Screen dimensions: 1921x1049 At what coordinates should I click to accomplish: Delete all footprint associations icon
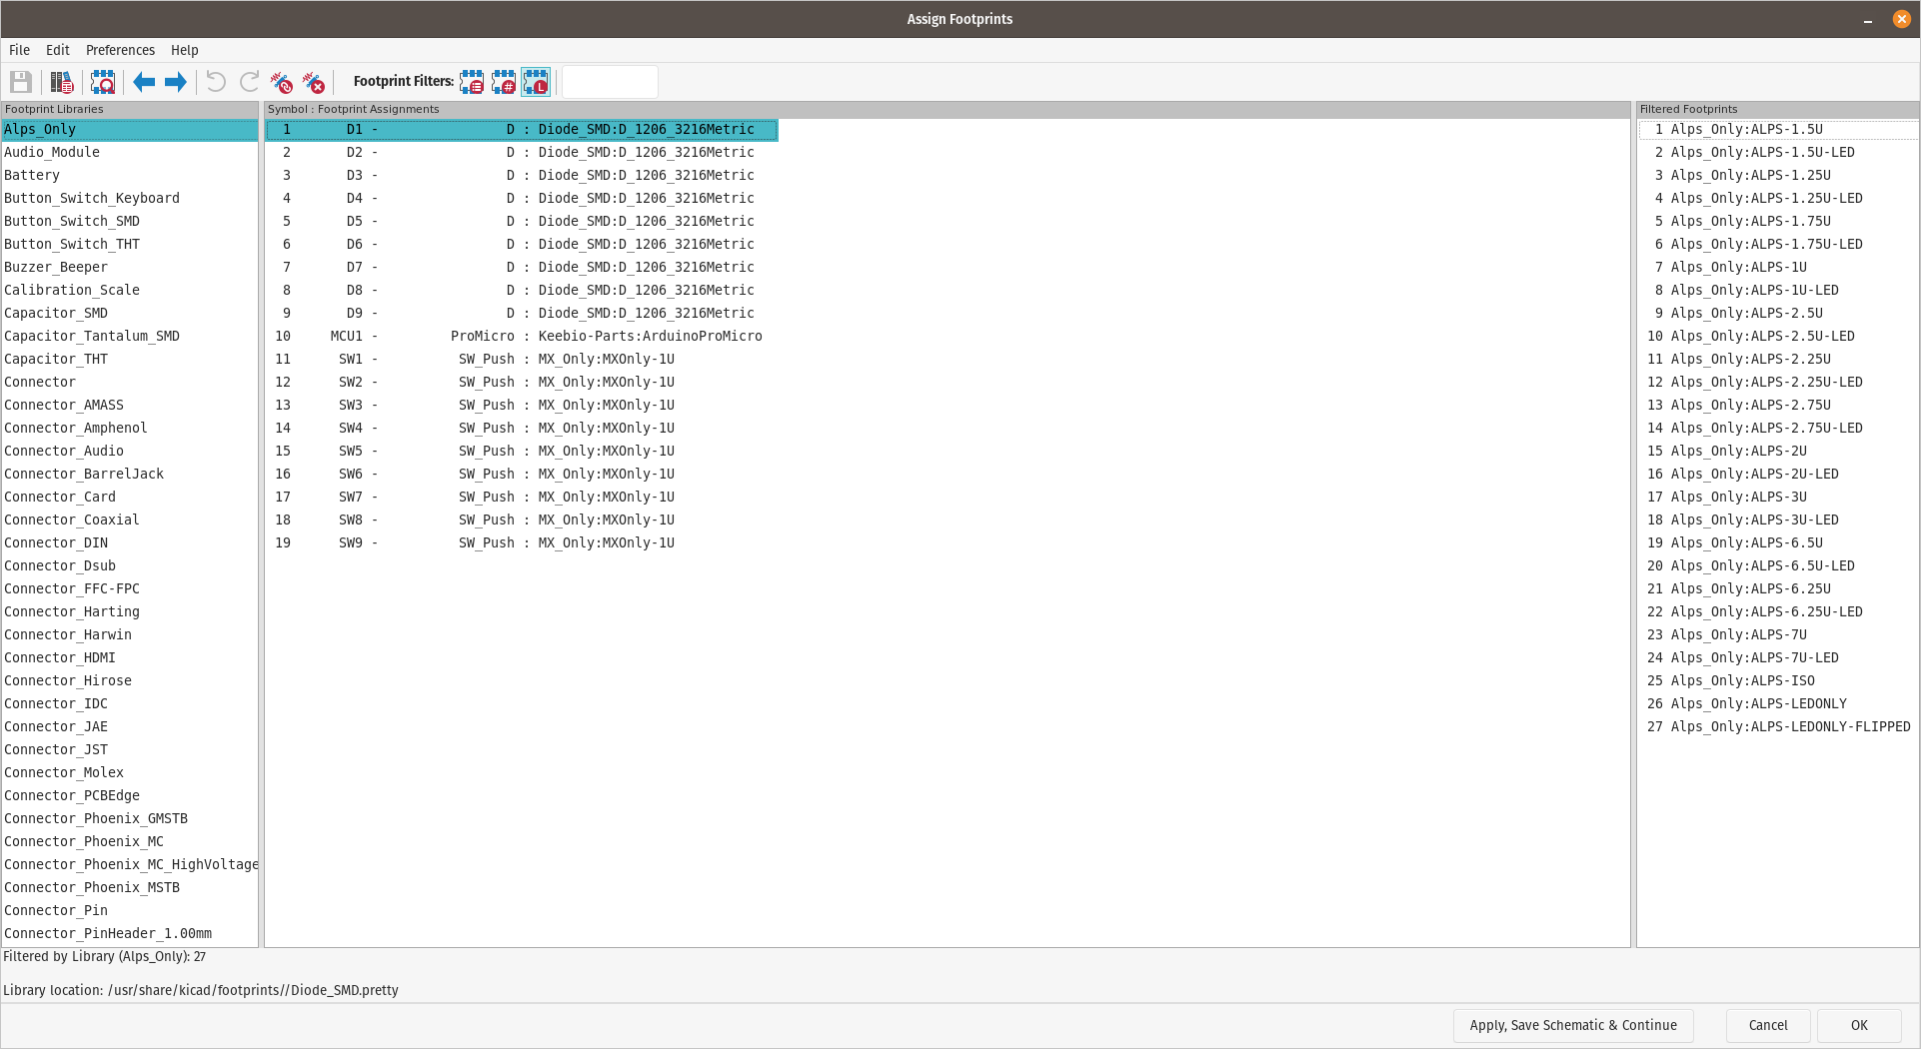coord(314,82)
